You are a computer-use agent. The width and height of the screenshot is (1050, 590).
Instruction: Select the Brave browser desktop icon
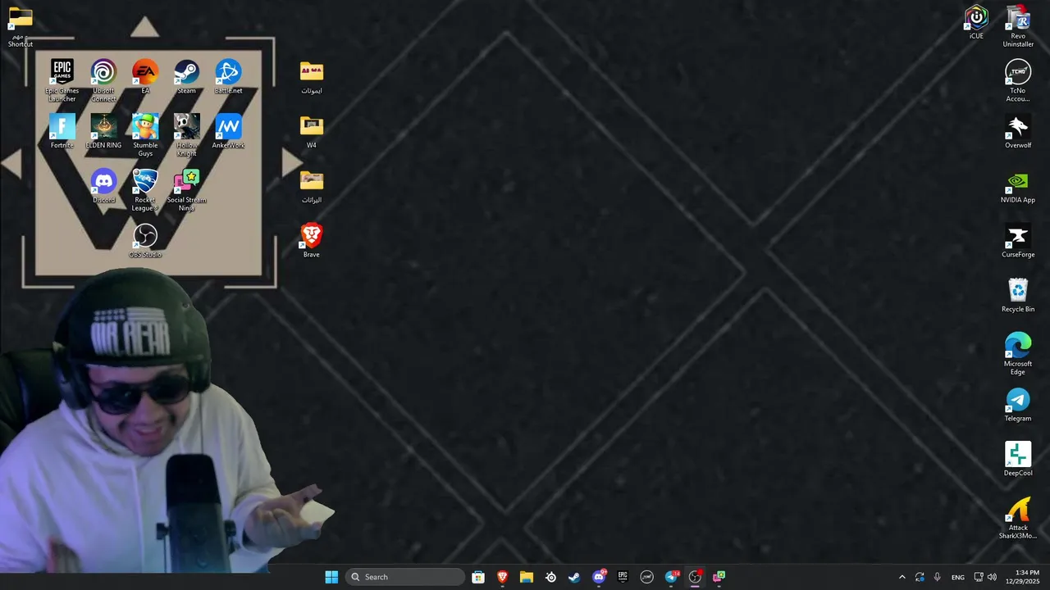tap(312, 240)
